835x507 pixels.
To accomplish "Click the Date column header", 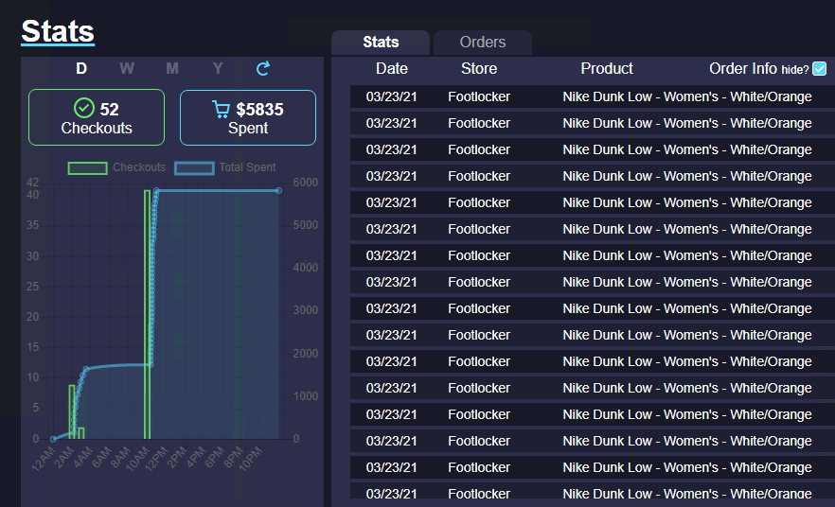I will (x=391, y=69).
